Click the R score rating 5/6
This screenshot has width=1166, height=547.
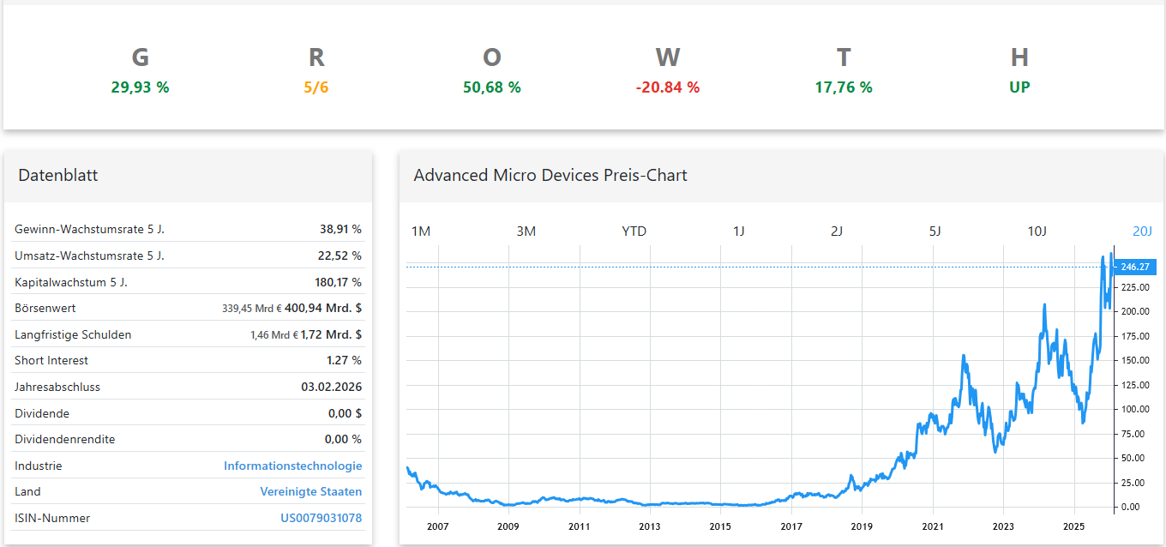pyautogui.click(x=316, y=87)
